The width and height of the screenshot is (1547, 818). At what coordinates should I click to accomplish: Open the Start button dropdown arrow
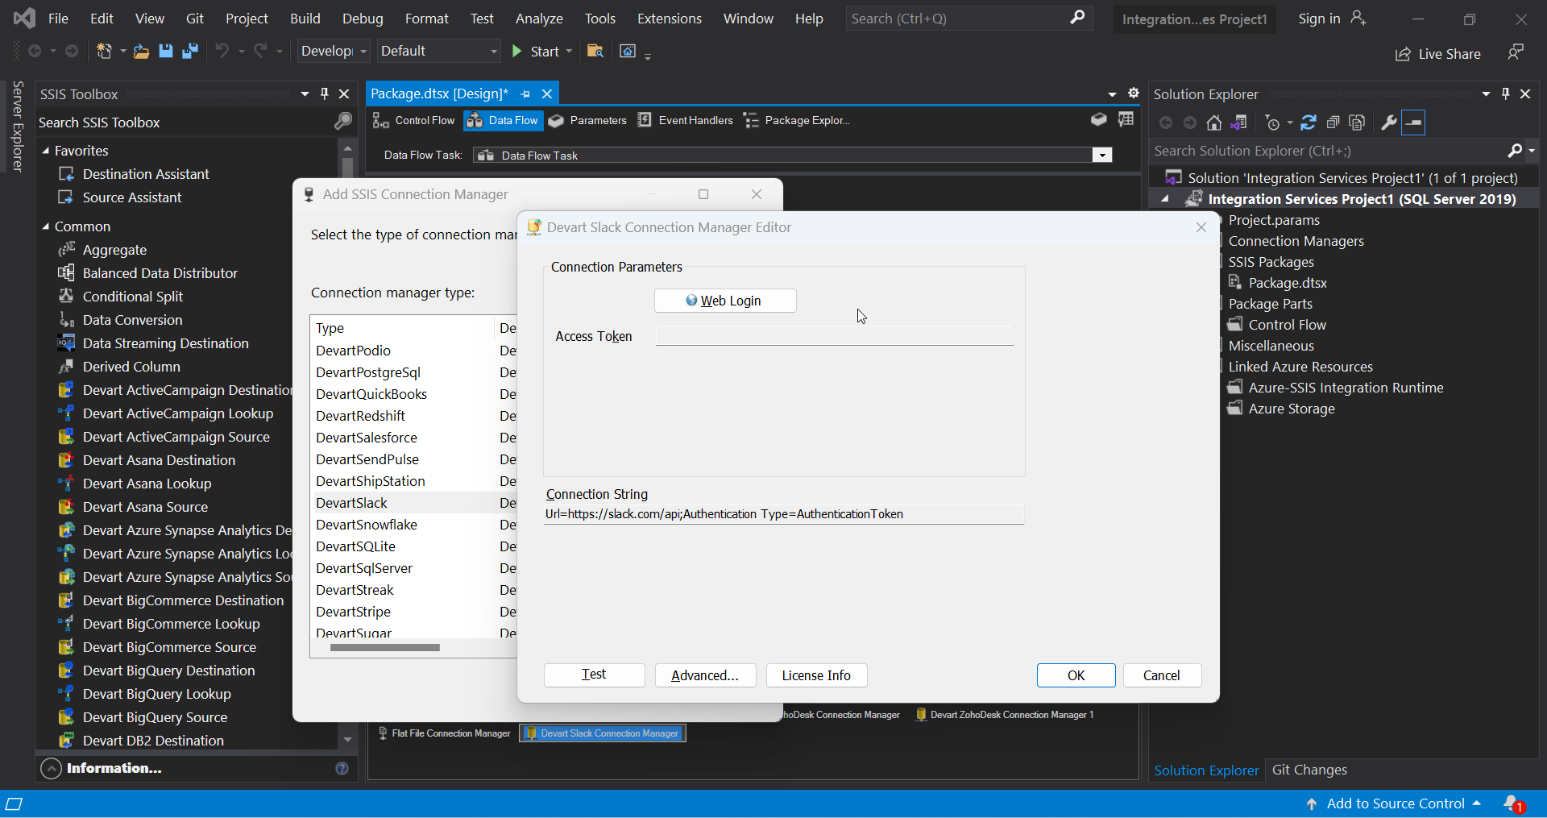[x=569, y=52]
